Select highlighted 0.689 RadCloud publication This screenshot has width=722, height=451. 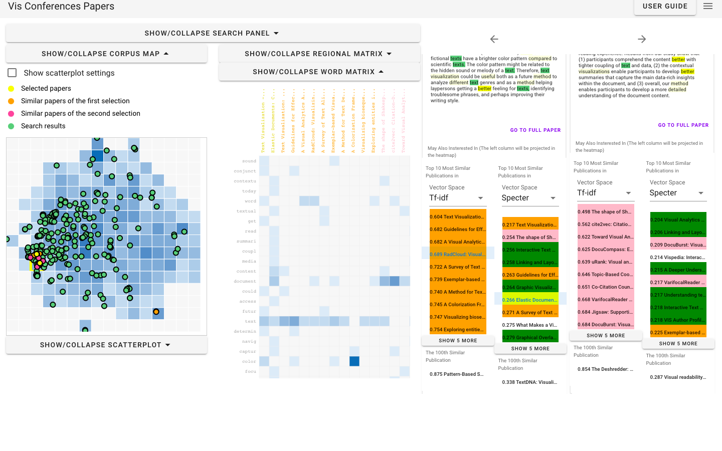click(x=458, y=255)
